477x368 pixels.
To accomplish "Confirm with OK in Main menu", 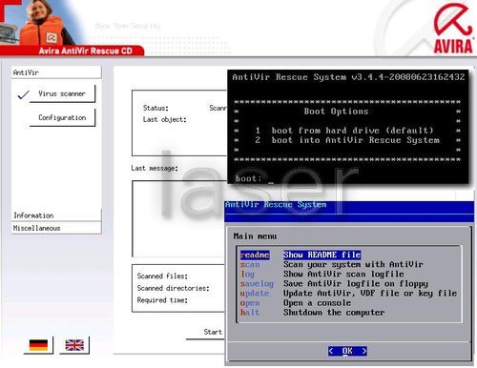I will (x=347, y=351).
